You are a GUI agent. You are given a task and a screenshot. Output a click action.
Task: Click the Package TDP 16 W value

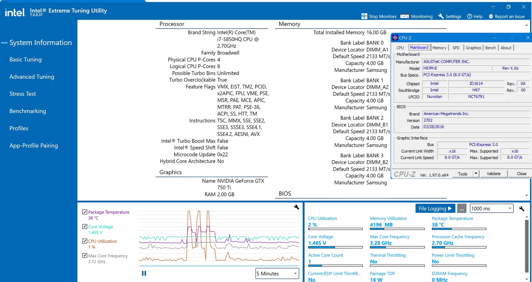(376, 280)
